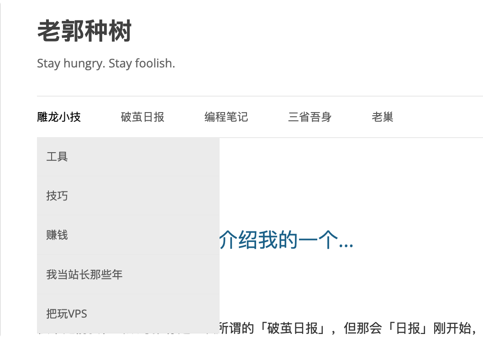Click the 「日报」刚开始 text in the excerpt

[x=429, y=328]
